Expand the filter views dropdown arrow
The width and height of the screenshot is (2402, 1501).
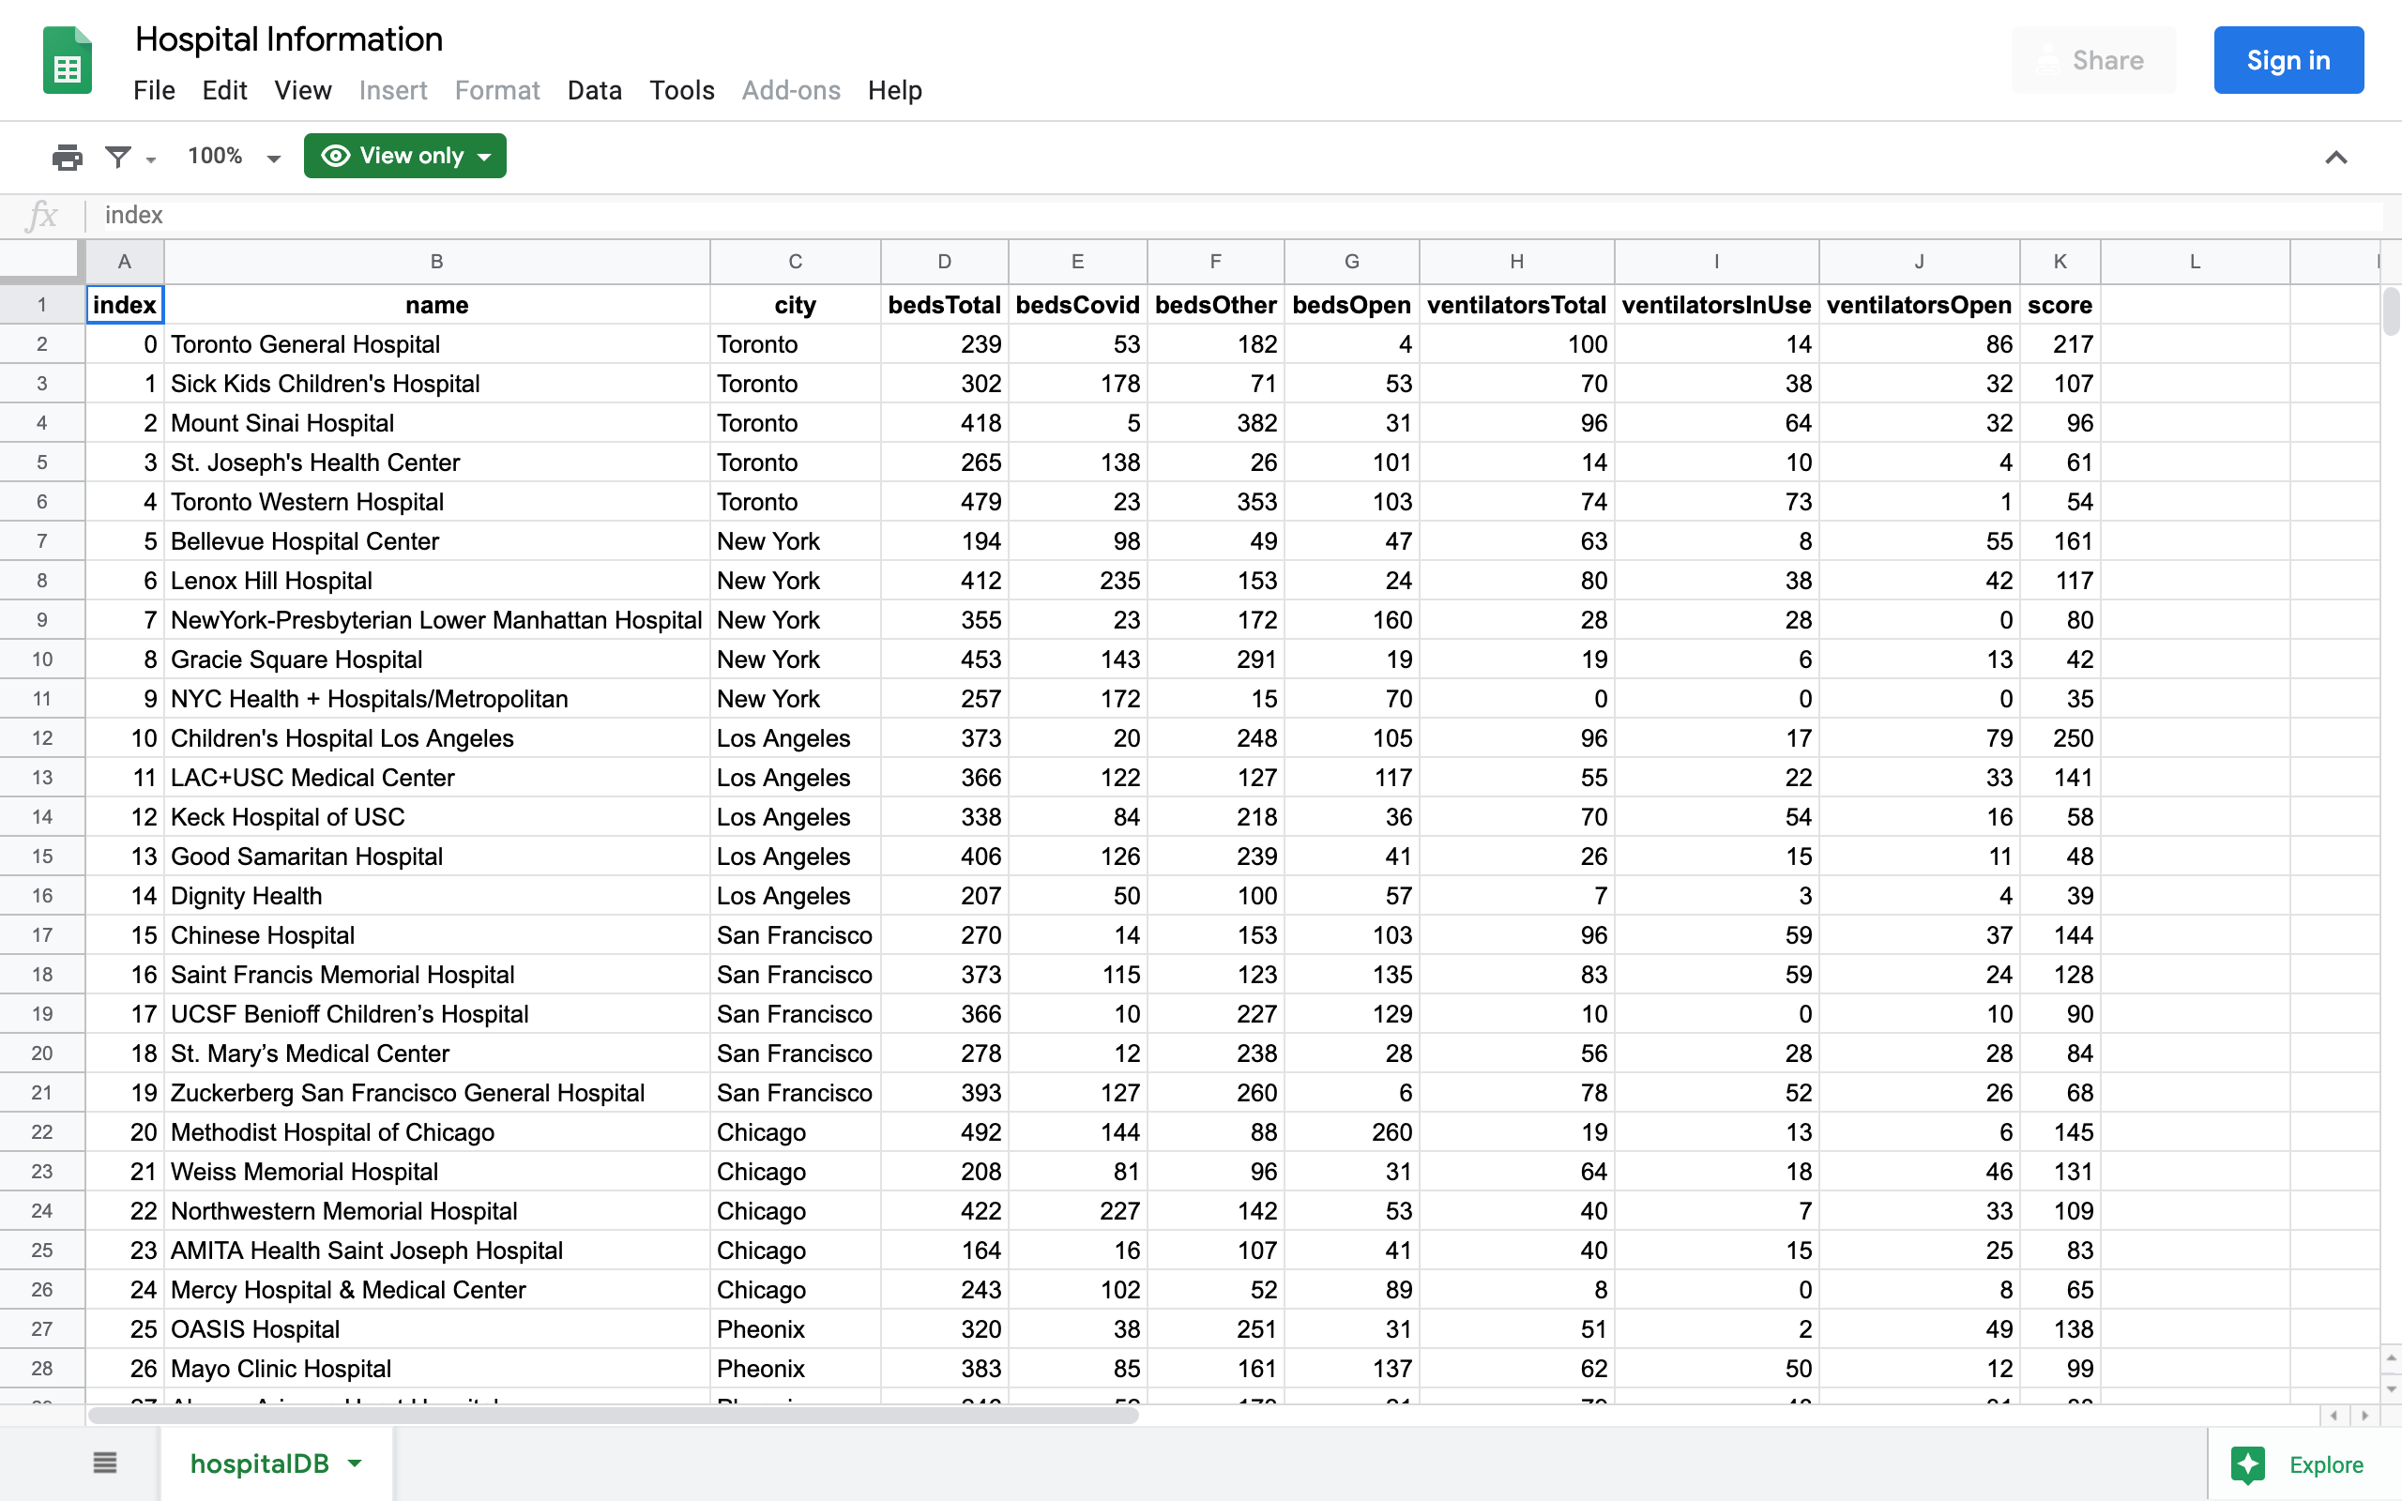tap(151, 159)
